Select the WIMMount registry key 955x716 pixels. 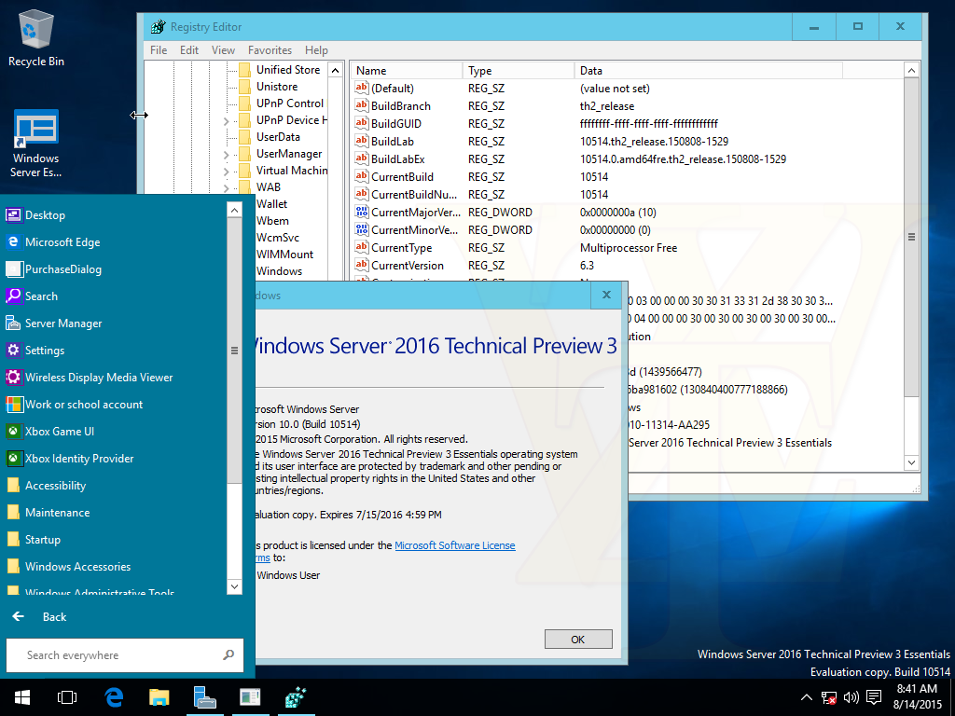[284, 255]
